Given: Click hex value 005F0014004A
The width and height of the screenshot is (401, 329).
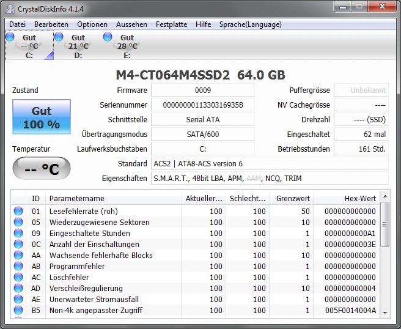Looking at the screenshot, I should point(350,310).
